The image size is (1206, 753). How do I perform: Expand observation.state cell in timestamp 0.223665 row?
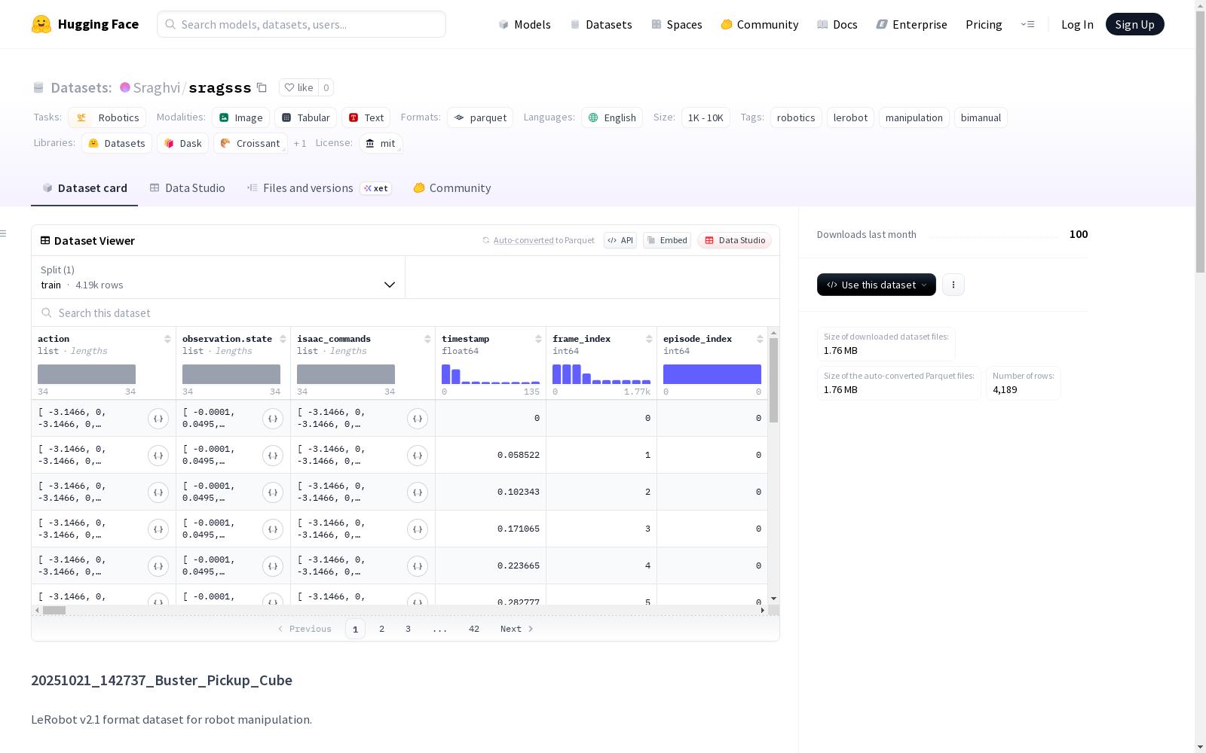[x=273, y=566]
